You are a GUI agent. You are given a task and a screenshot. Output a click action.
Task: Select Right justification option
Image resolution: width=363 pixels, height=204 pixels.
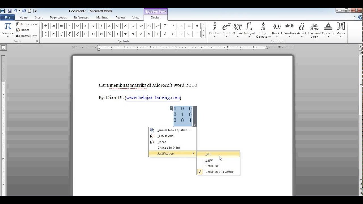tap(218, 160)
